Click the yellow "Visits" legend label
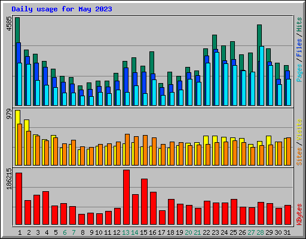Image resolution: width=306 pixels, height=239 pixels. click(x=299, y=130)
